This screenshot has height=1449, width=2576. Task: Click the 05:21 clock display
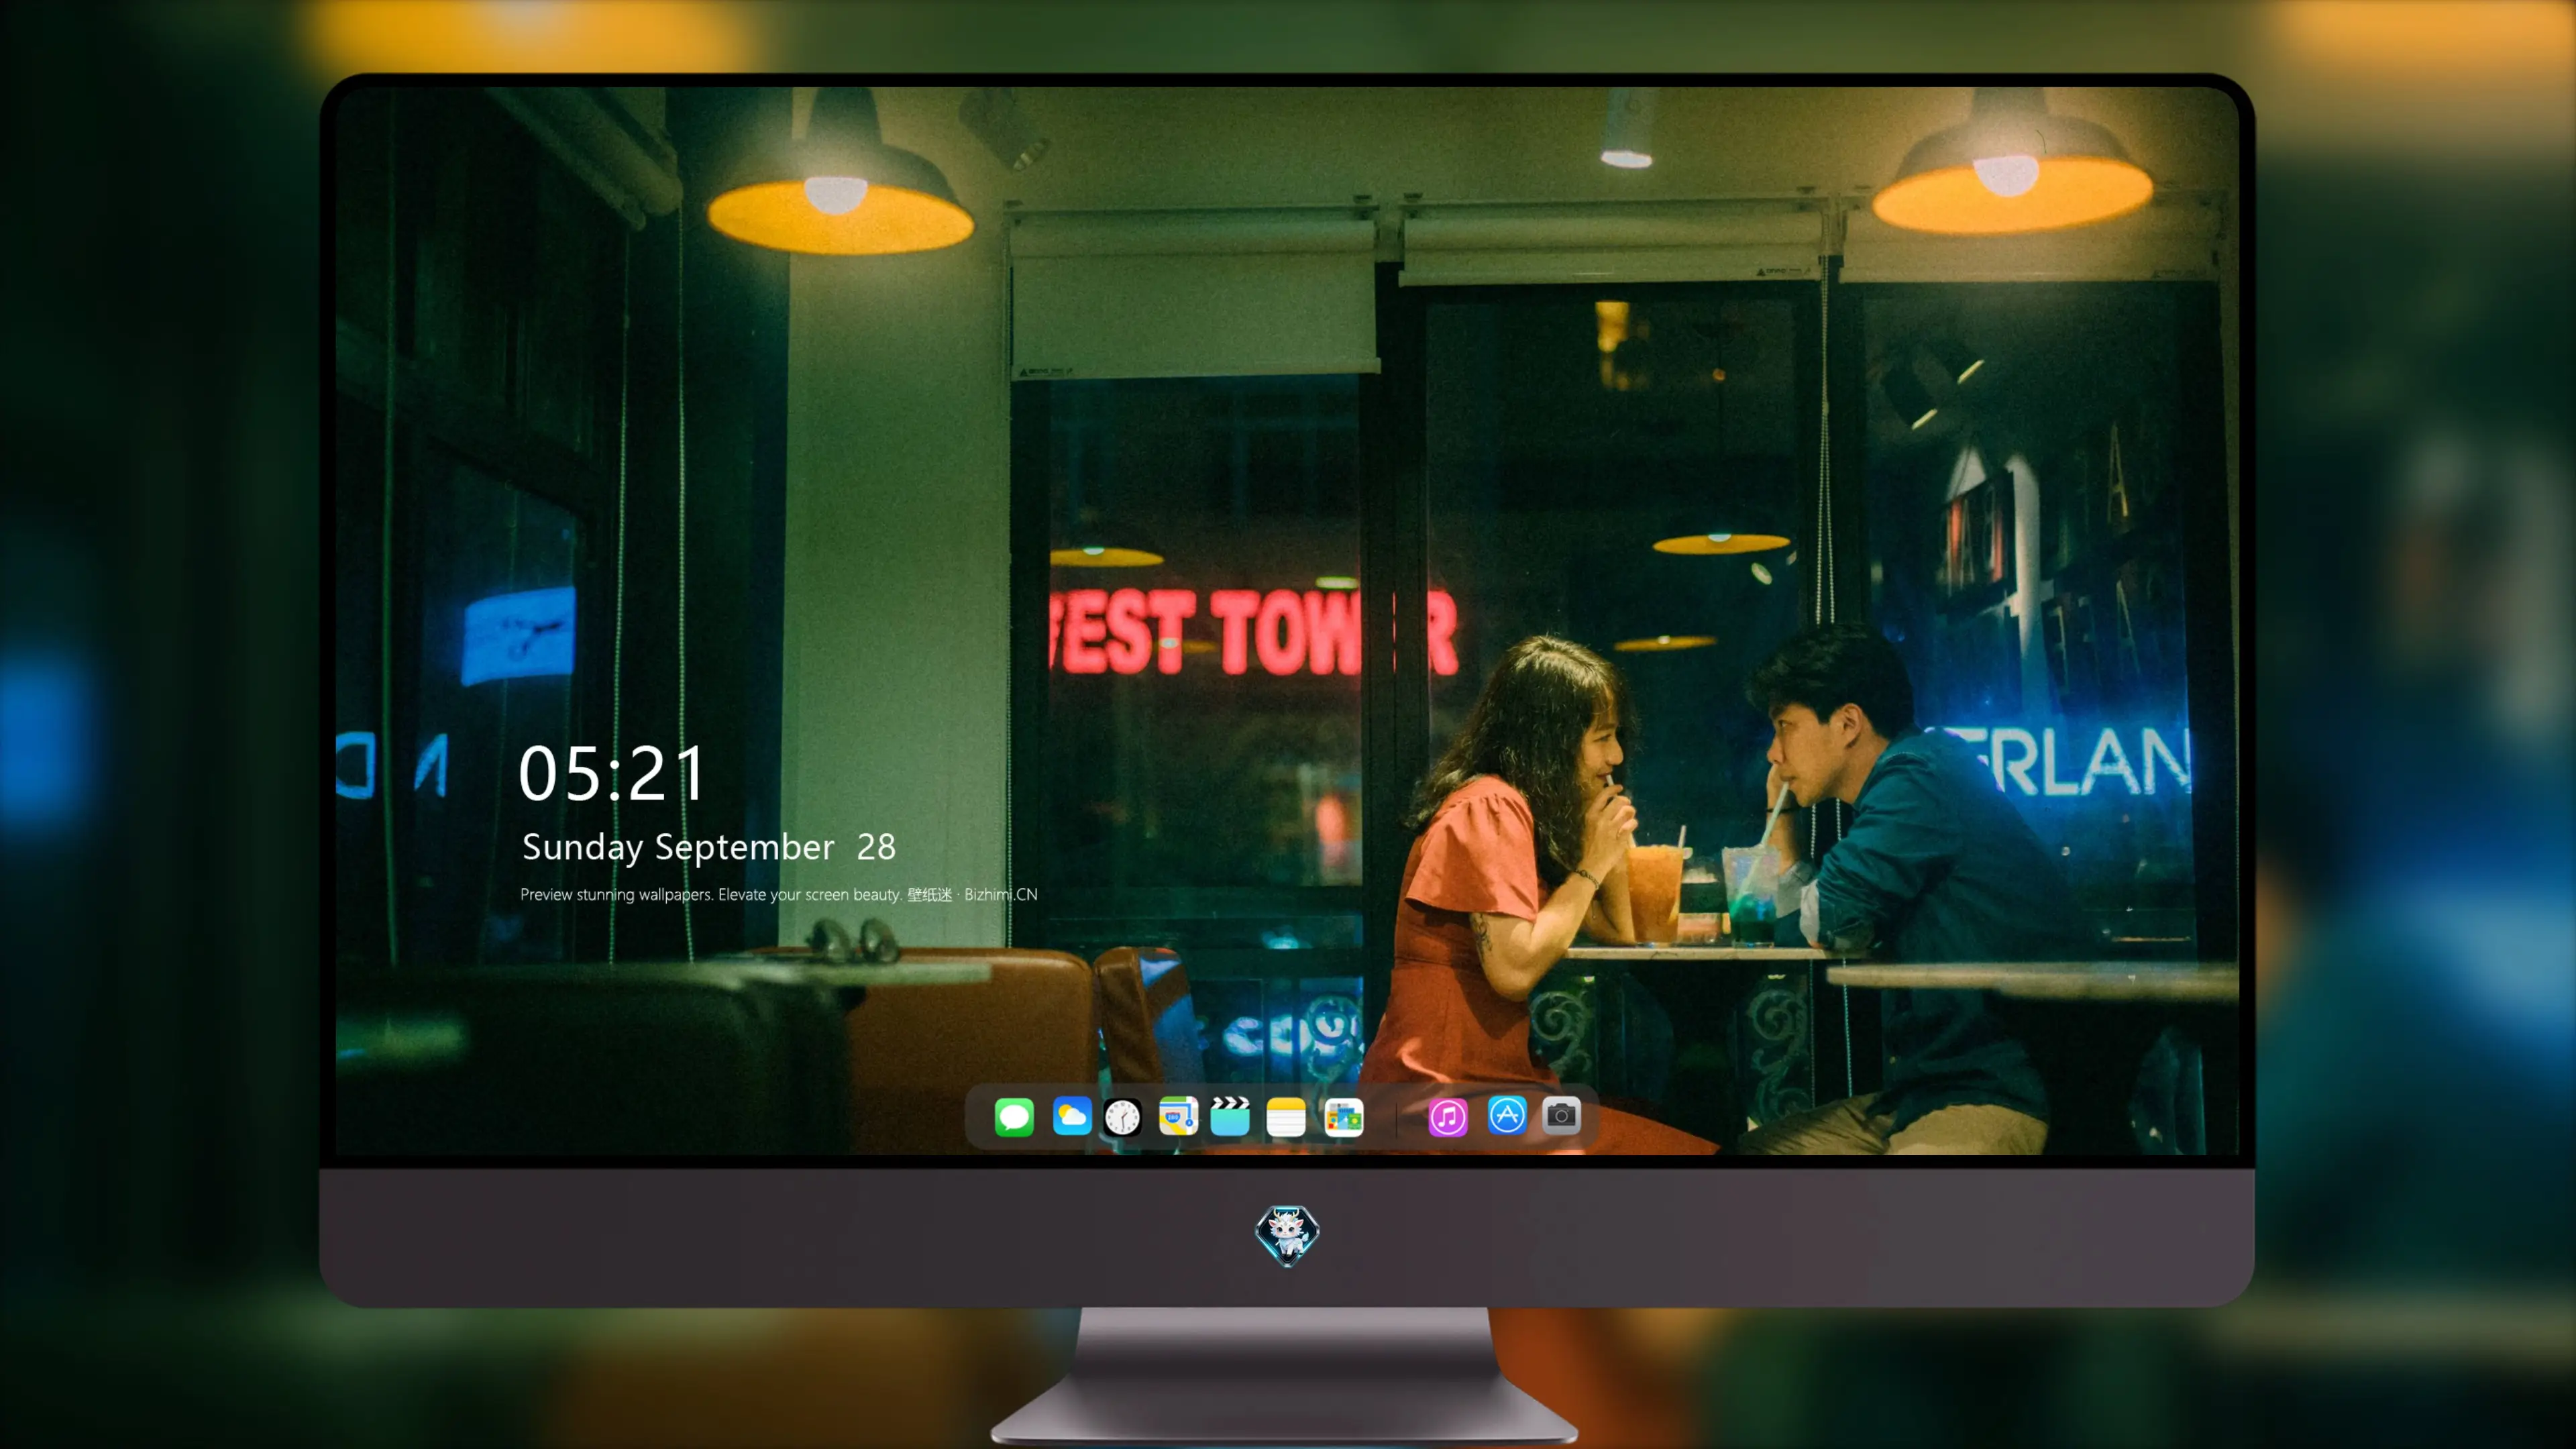612,773
